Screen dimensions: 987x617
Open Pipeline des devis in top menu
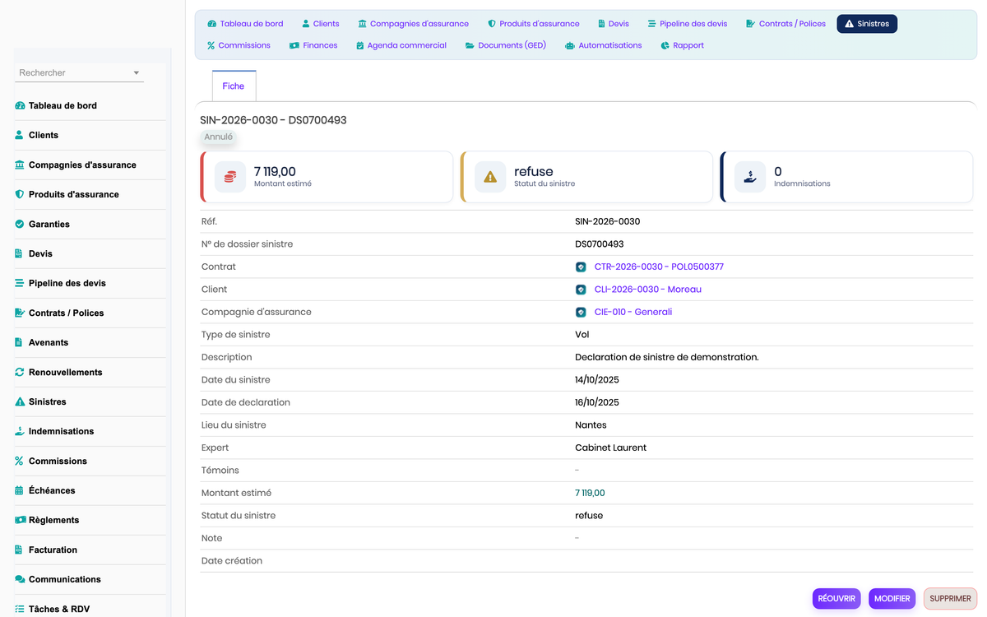click(688, 24)
